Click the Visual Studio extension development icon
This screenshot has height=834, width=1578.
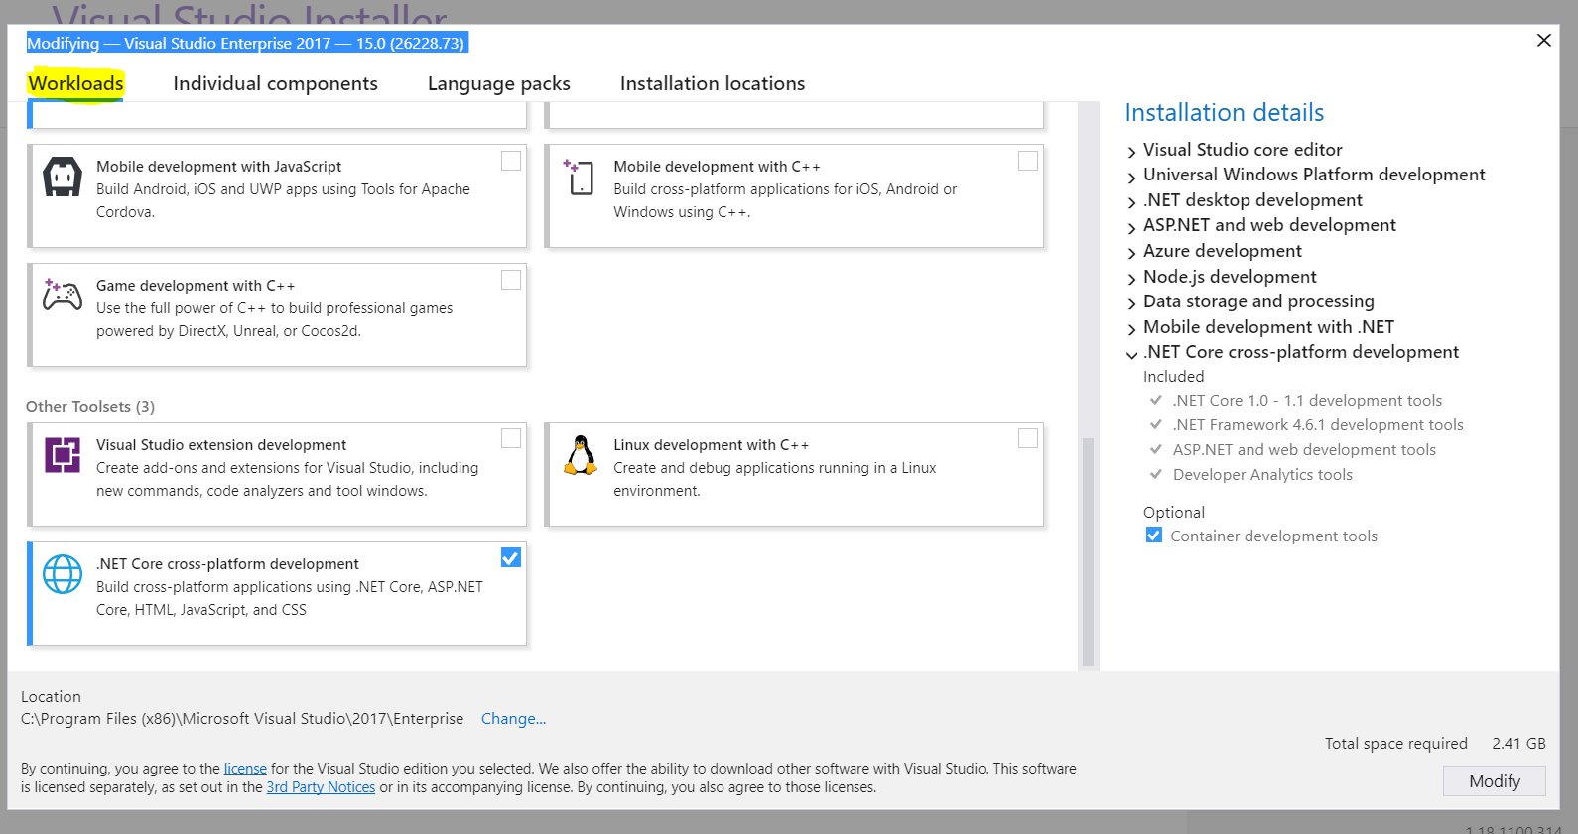pos(63,455)
